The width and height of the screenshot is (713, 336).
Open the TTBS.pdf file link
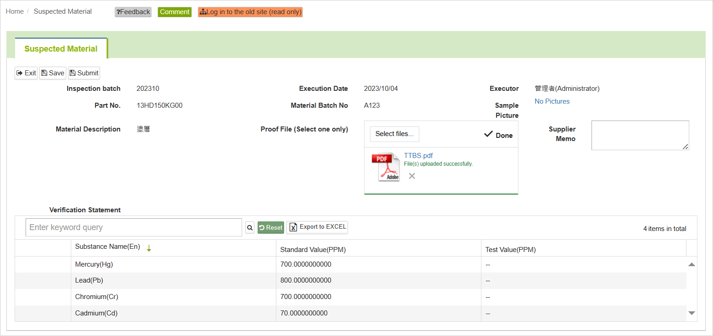pos(418,156)
